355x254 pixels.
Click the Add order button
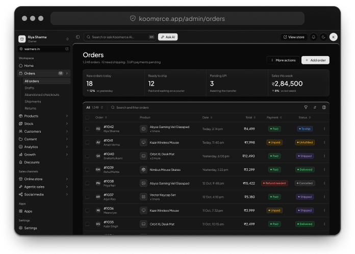coord(315,60)
